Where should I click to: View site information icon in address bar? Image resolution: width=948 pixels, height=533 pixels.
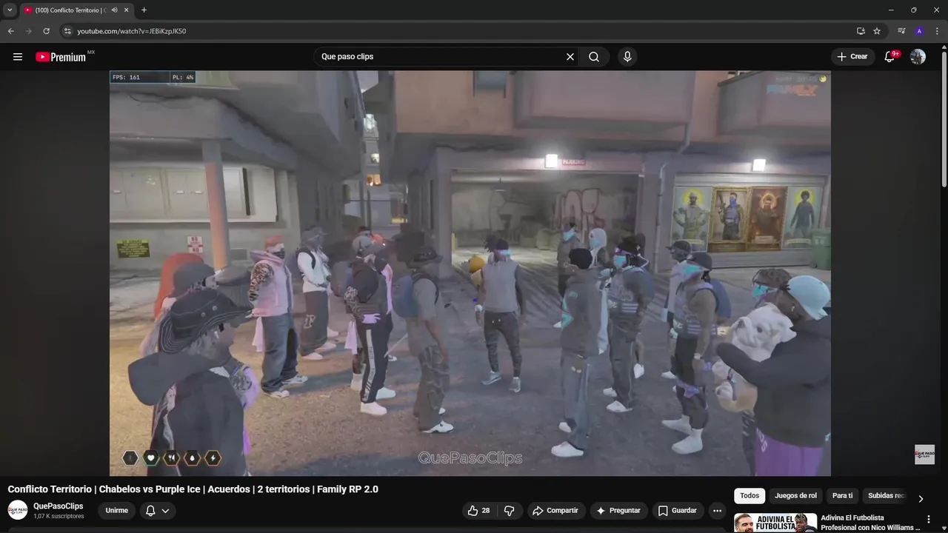tap(67, 31)
